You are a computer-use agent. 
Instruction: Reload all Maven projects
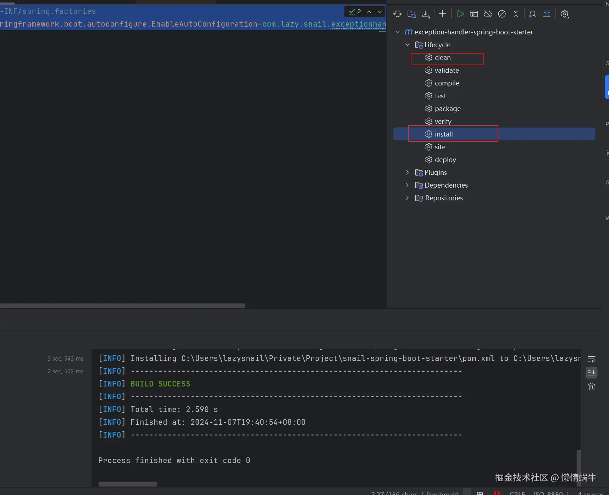(x=398, y=14)
